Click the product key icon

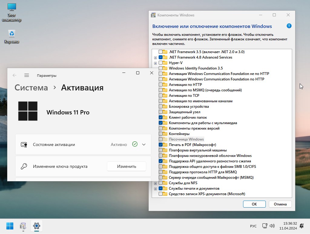pyautogui.click(x=24, y=166)
